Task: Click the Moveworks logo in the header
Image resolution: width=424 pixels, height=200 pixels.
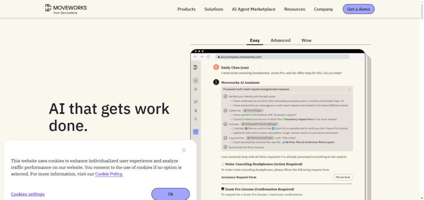Action: pos(66,9)
